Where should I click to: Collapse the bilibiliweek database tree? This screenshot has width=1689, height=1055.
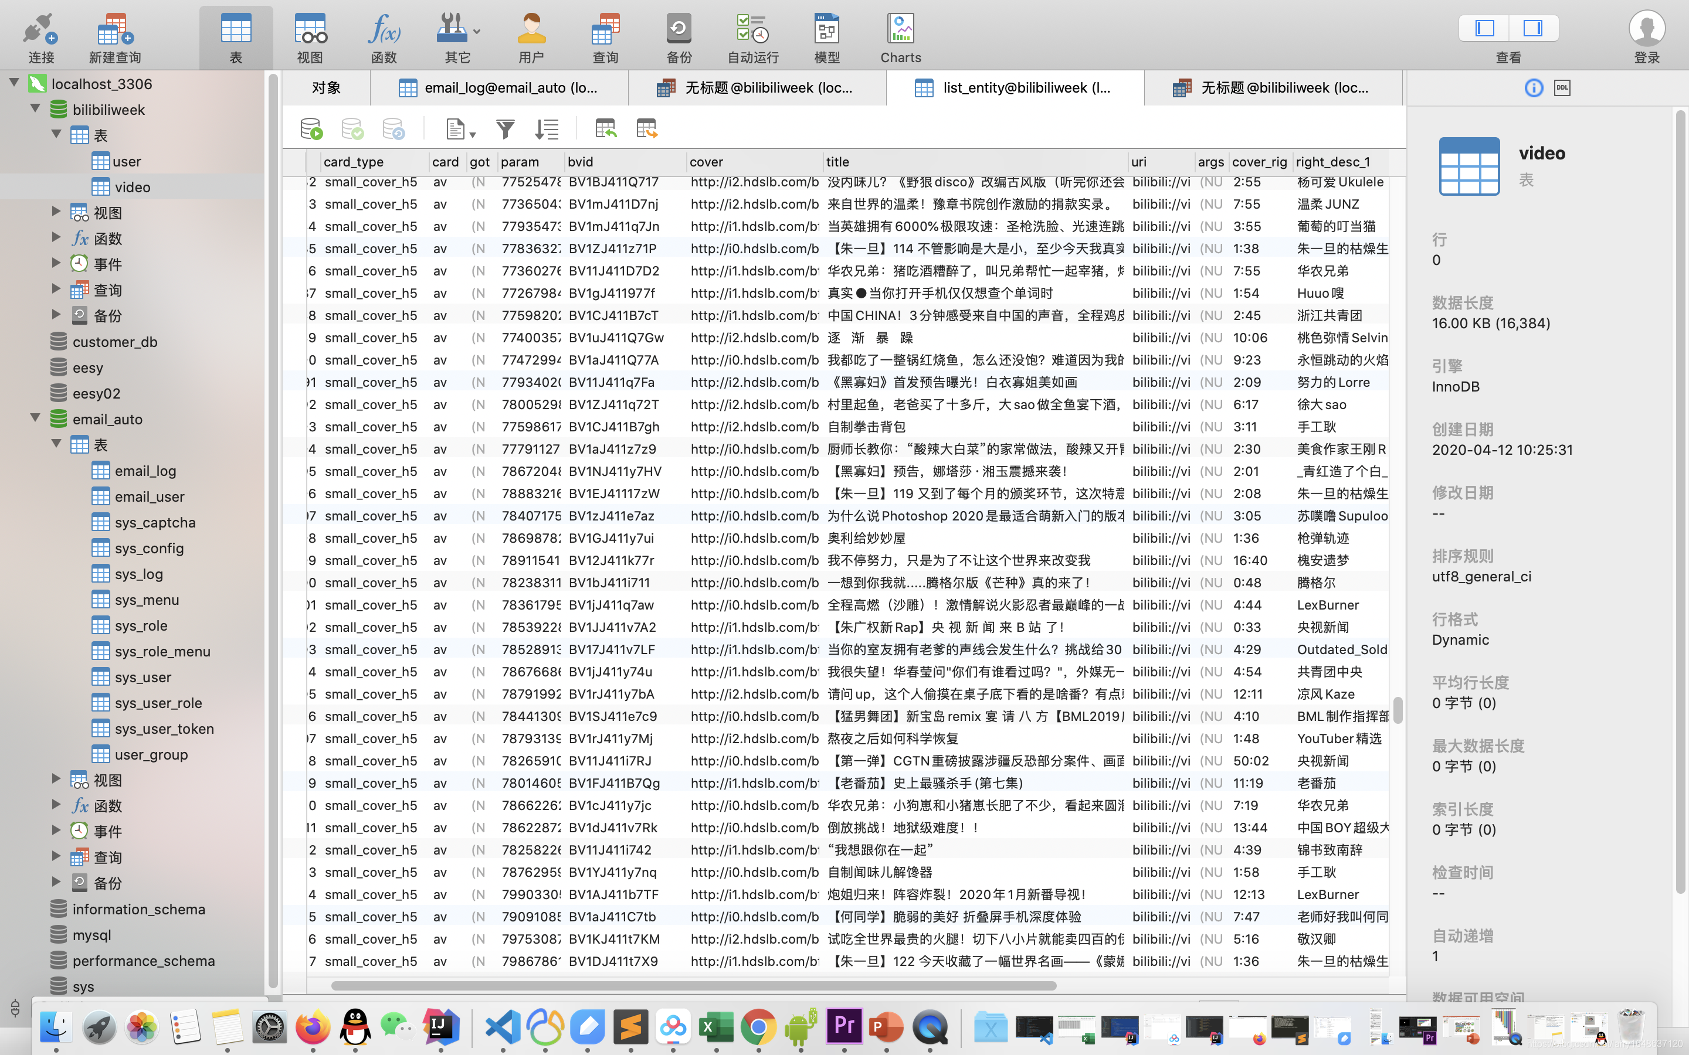coord(35,109)
